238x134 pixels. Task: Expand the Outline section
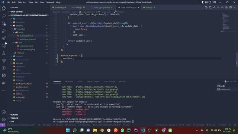click(x=28, y=115)
